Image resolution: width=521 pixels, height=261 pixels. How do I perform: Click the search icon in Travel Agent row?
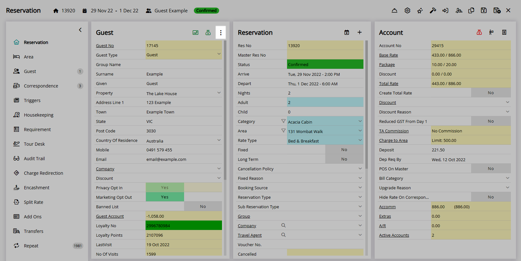click(x=283, y=235)
